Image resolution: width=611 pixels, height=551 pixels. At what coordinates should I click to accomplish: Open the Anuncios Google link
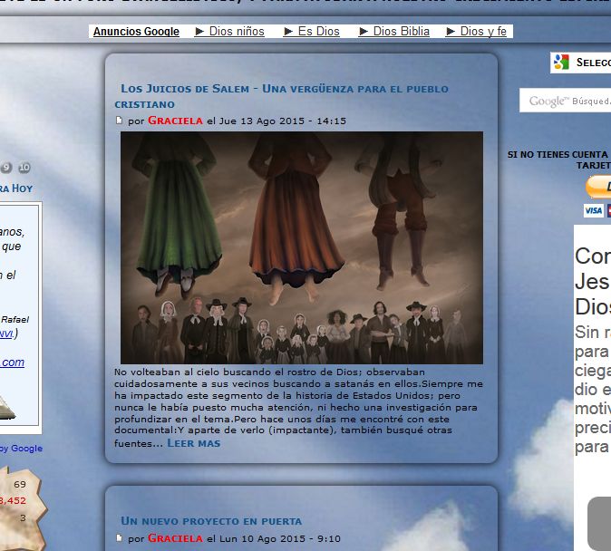pos(136,32)
